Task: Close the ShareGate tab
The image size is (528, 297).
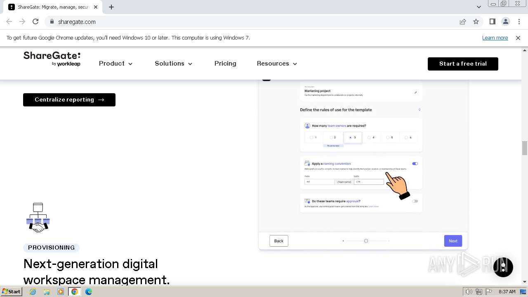Action: pos(96,7)
